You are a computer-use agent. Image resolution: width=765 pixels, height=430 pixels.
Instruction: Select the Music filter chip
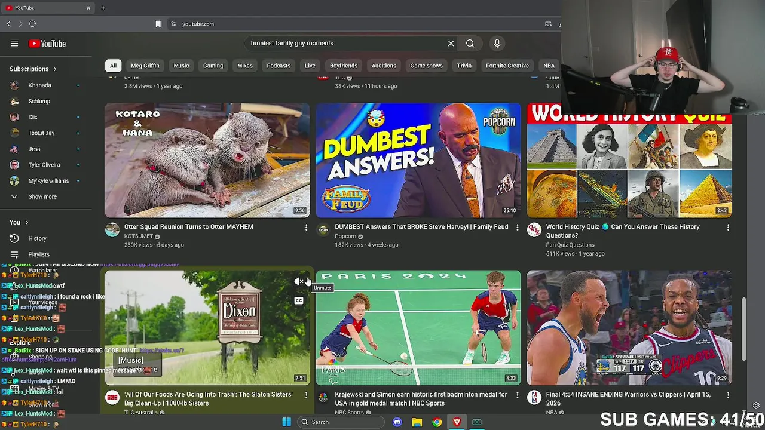click(x=181, y=66)
